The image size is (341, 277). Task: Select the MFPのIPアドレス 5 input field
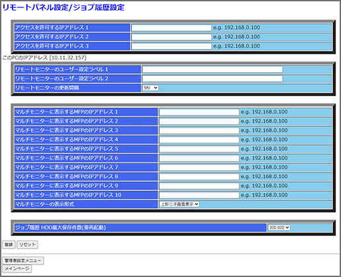(199, 149)
